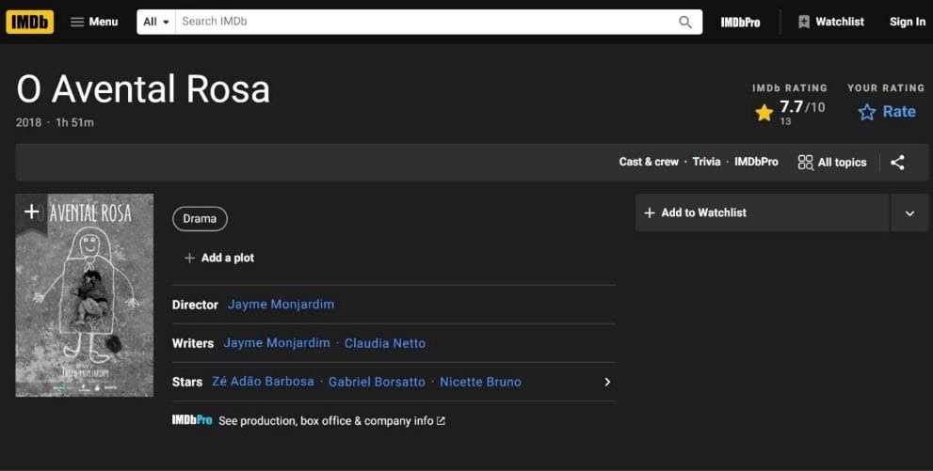Focus the Search IMDb field
The image size is (933, 471).
[x=426, y=22]
